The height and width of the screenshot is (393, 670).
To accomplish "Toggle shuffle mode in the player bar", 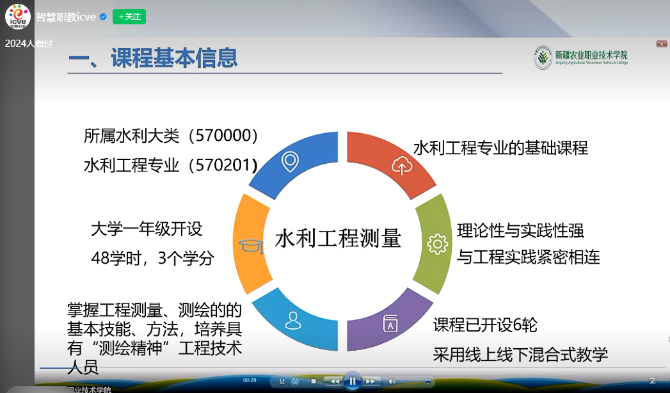I will [282, 381].
